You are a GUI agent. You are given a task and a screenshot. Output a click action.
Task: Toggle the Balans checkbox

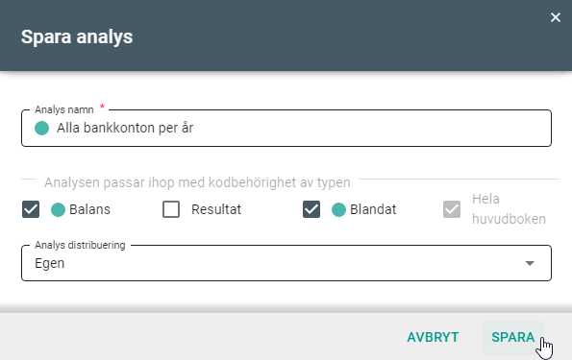31,209
